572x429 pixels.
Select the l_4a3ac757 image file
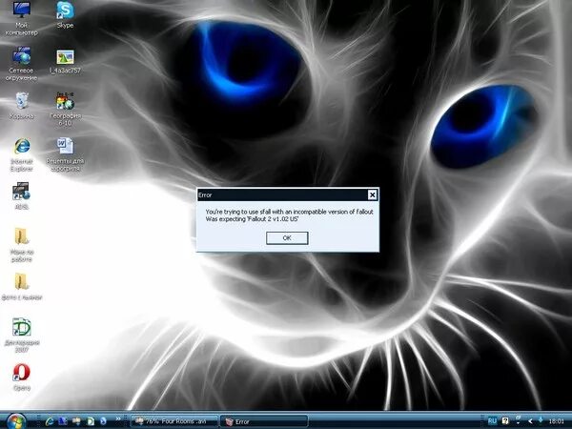[65, 62]
